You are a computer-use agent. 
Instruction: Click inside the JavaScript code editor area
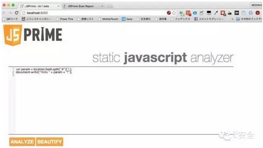pyautogui.click(x=121, y=101)
